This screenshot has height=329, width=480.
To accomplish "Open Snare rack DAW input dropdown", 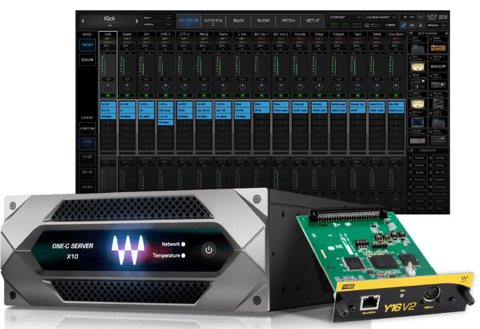I will point(127,46).
